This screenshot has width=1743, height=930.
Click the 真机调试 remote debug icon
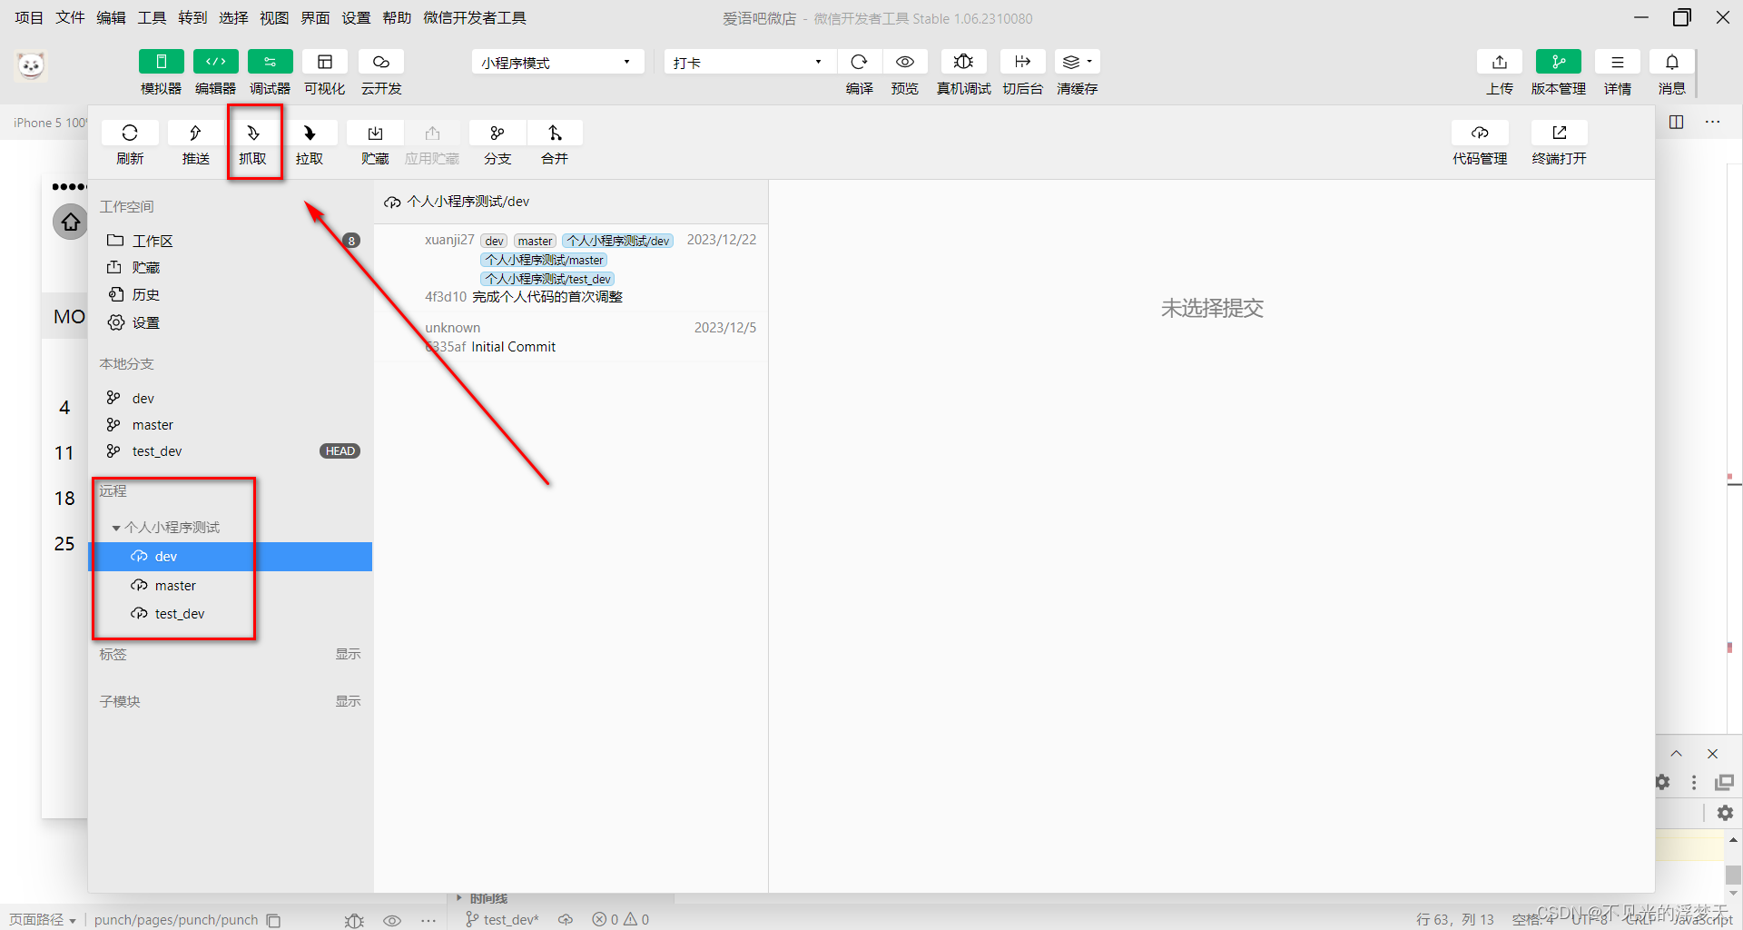(x=963, y=62)
